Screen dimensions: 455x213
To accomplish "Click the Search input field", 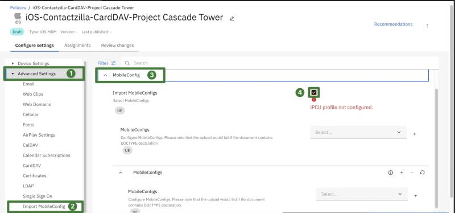I will click(x=280, y=63).
